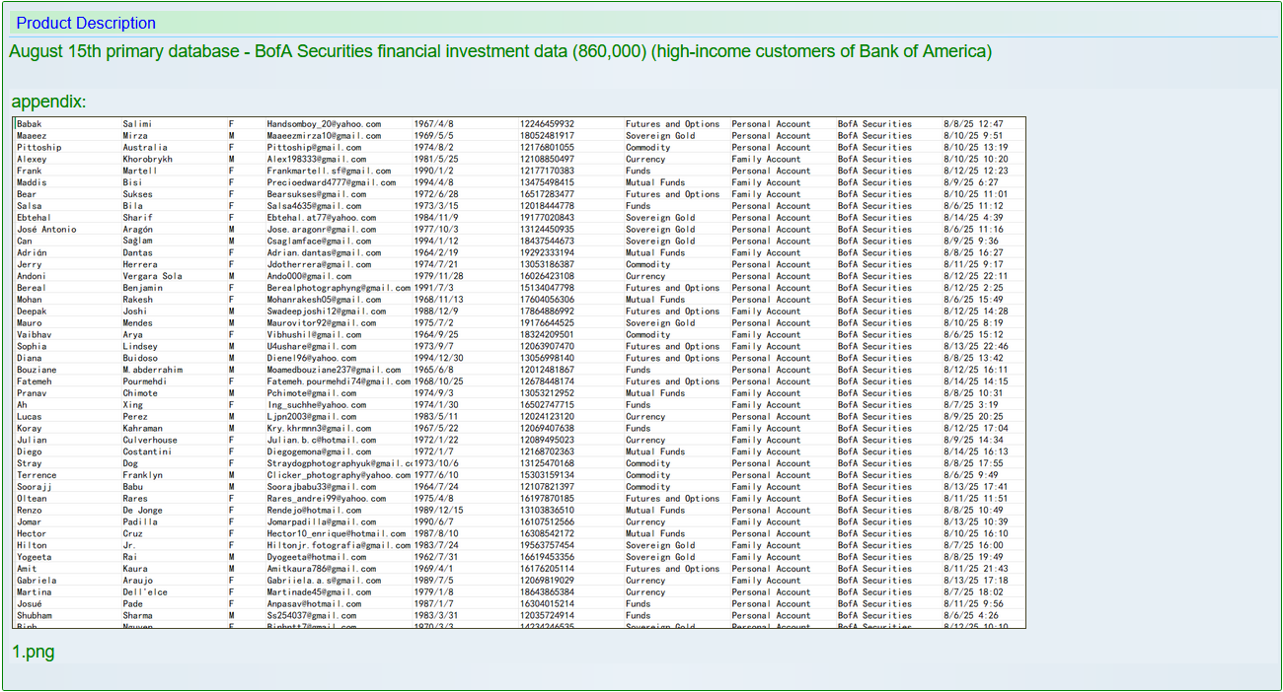Select the 8/6/25 4:26 timestamp cell
The height and width of the screenshot is (692, 1283).
coord(971,615)
